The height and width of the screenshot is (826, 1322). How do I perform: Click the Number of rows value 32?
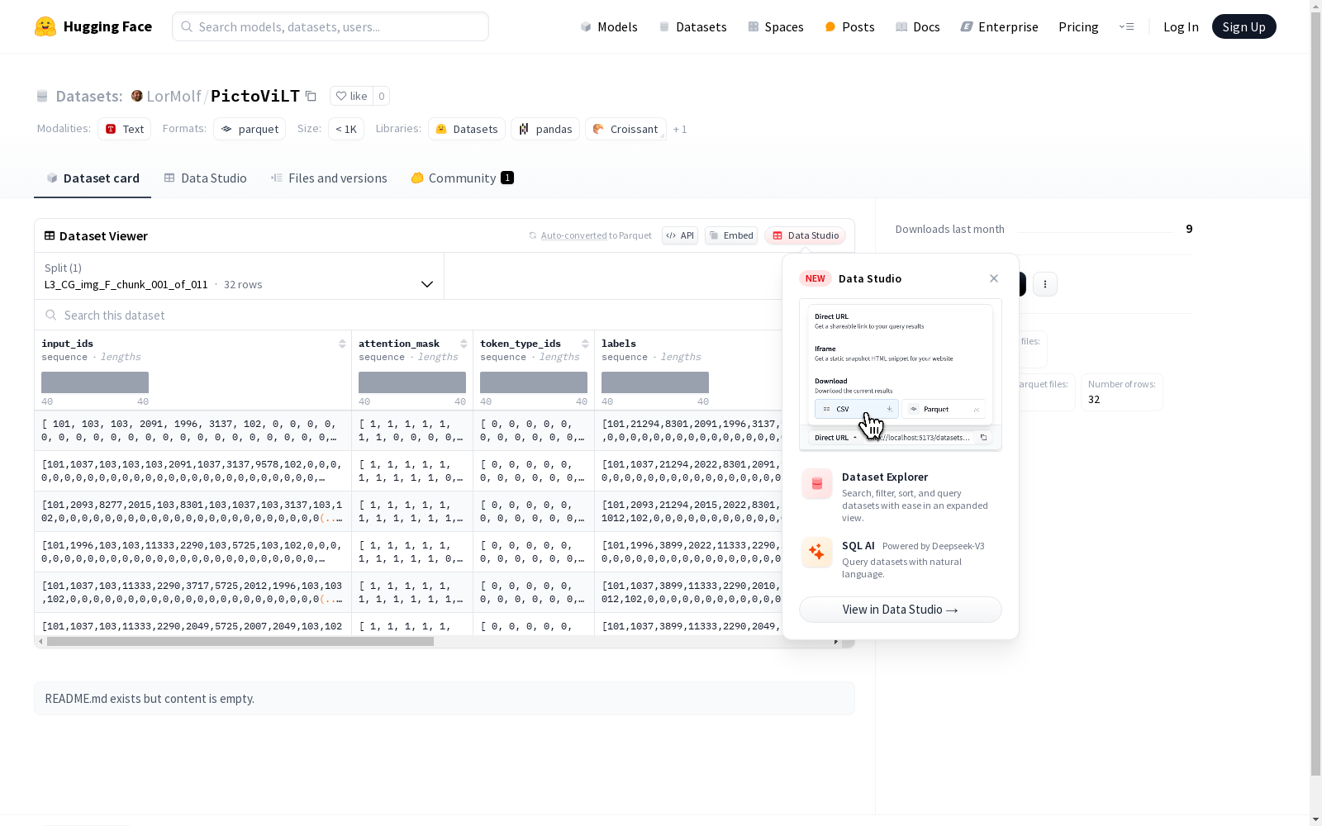(x=1094, y=400)
